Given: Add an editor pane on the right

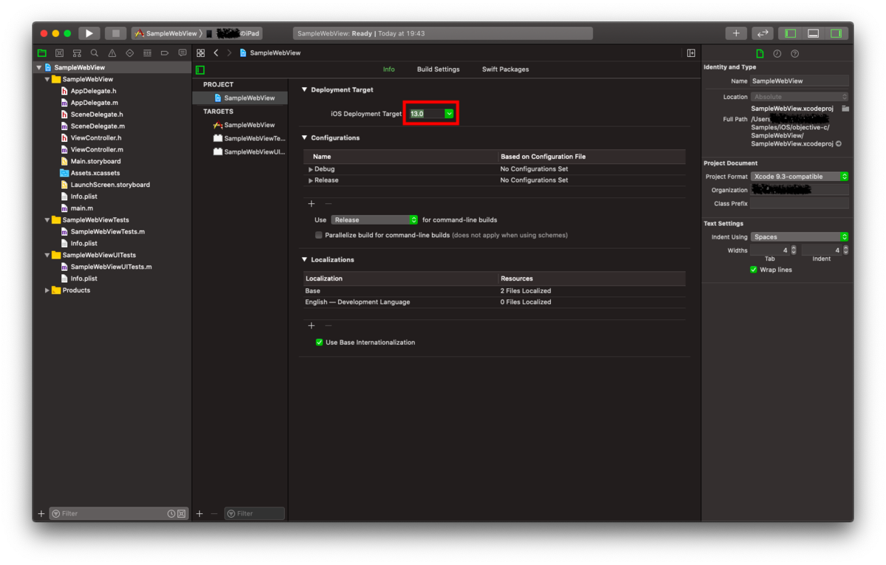Looking at the screenshot, I should coord(691,53).
